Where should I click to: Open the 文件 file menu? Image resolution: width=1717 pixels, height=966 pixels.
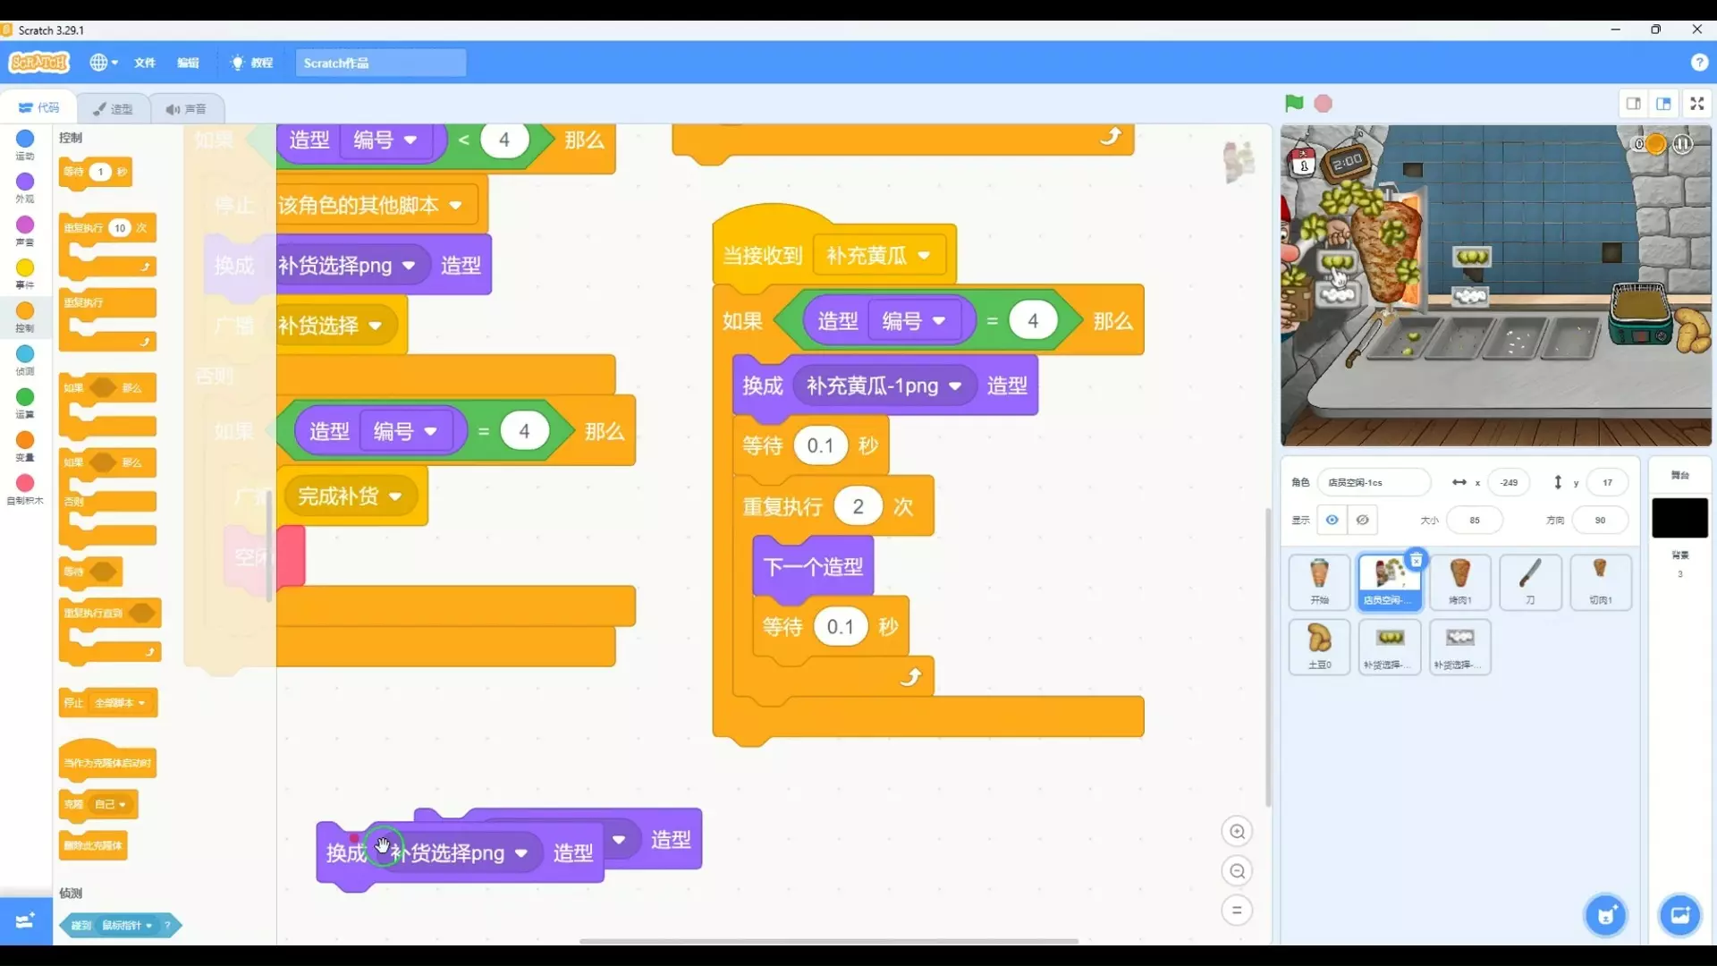coord(144,63)
